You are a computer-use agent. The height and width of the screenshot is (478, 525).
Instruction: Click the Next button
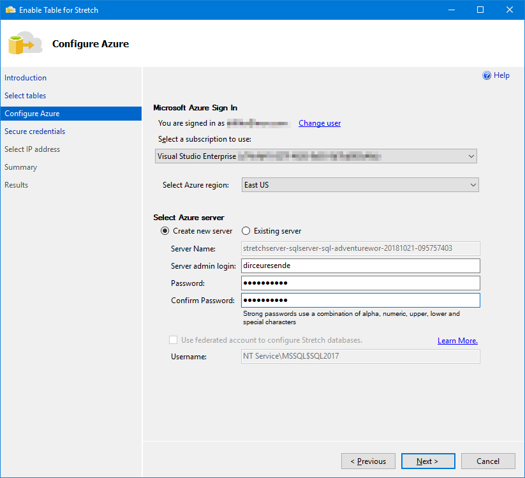(x=428, y=461)
